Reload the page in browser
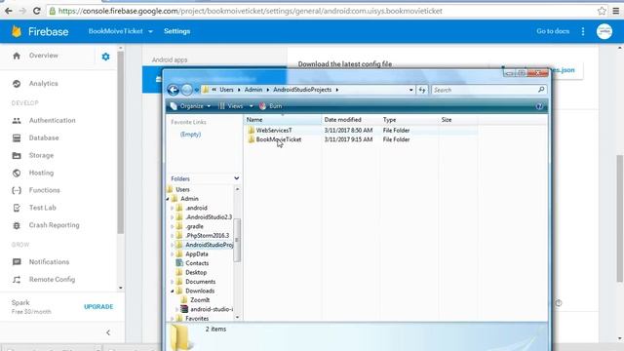624x351 pixels. (x=37, y=11)
